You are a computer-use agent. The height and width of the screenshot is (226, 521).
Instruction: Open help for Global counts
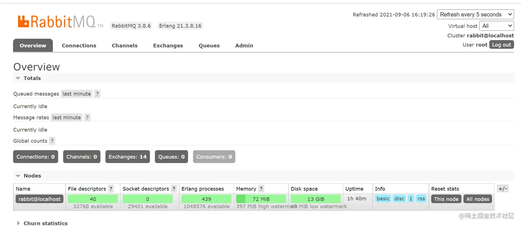tap(52, 141)
